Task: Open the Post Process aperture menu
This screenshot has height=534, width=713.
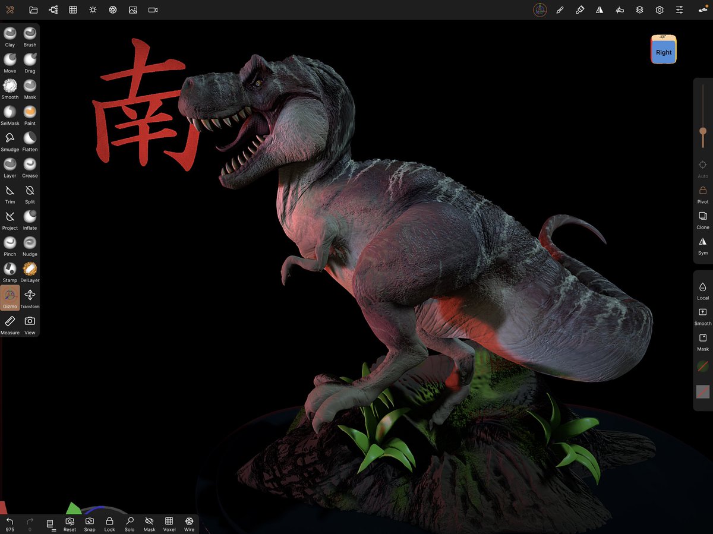Action: 113,10
